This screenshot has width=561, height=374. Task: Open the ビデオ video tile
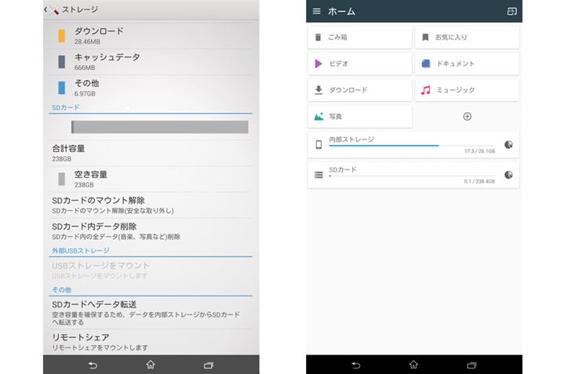pyautogui.click(x=359, y=64)
